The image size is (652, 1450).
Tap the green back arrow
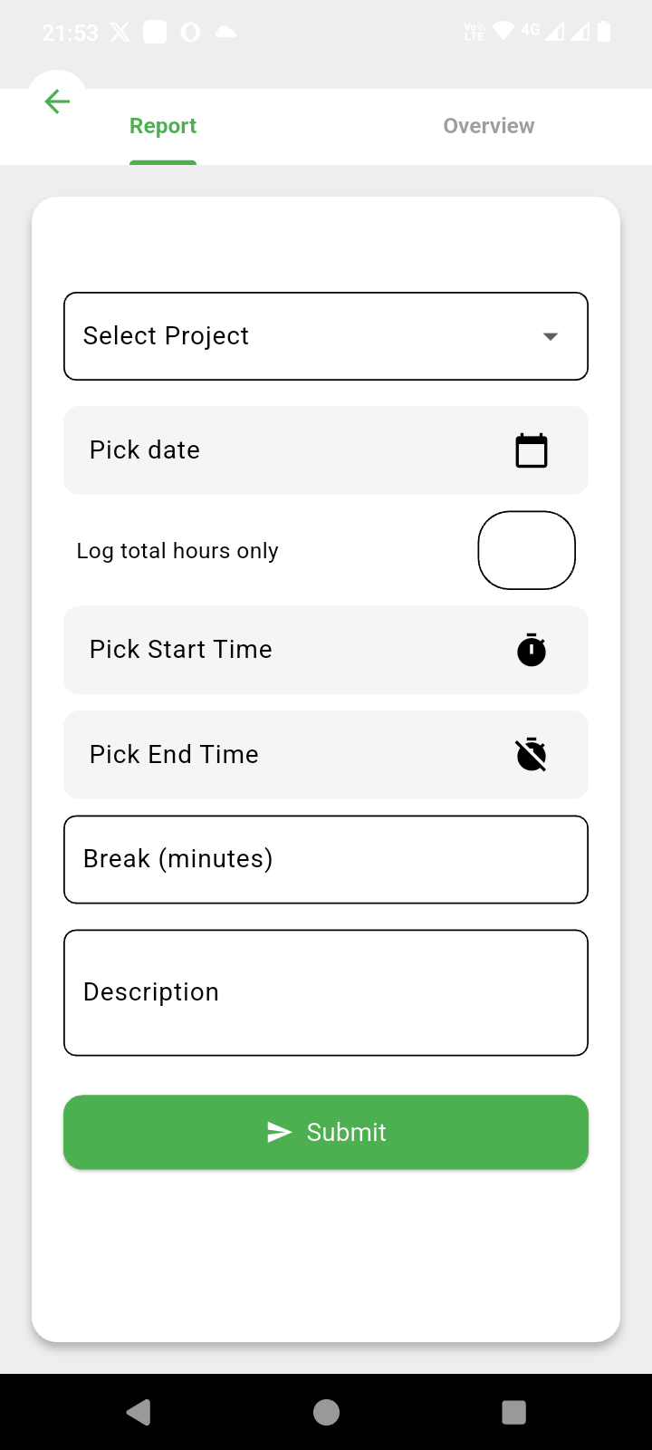coord(57,101)
